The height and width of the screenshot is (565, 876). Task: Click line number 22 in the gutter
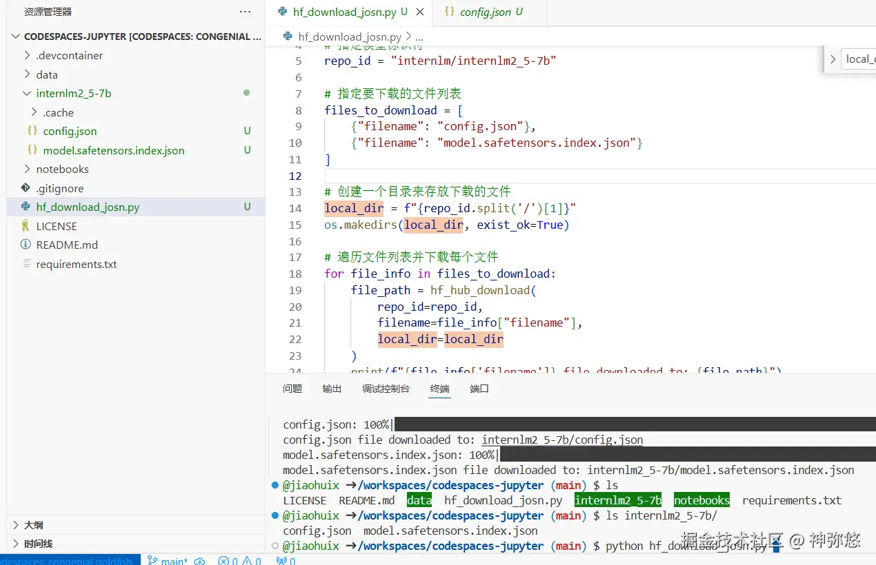(295, 339)
